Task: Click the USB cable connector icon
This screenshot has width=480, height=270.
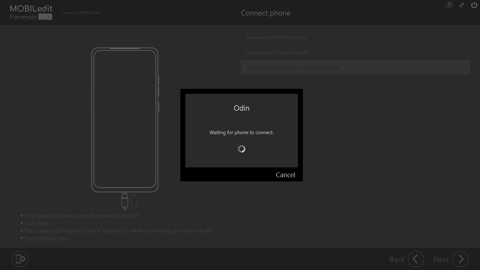Action: coord(125,201)
